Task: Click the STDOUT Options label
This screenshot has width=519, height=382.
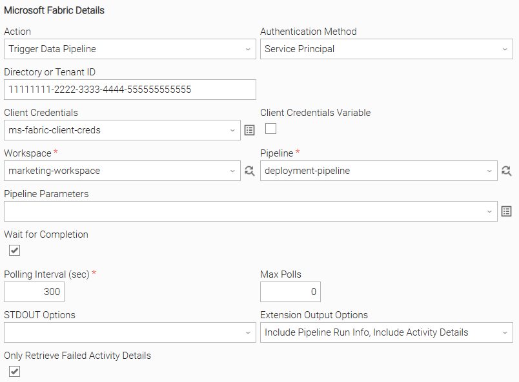Action: point(40,315)
